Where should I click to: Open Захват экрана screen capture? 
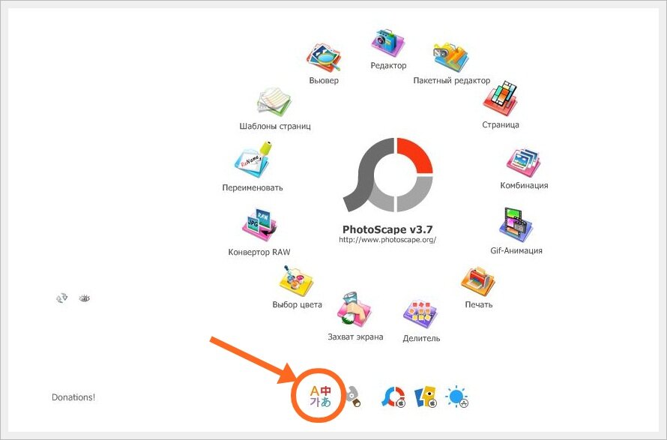pyautogui.click(x=354, y=310)
